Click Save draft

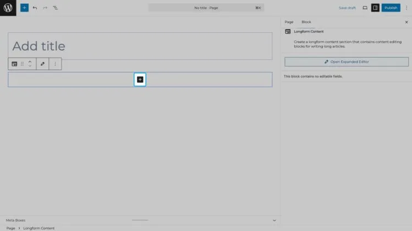[347, 8]
